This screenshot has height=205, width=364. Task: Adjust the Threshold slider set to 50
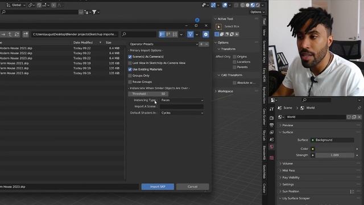click(x=148, y=94)
